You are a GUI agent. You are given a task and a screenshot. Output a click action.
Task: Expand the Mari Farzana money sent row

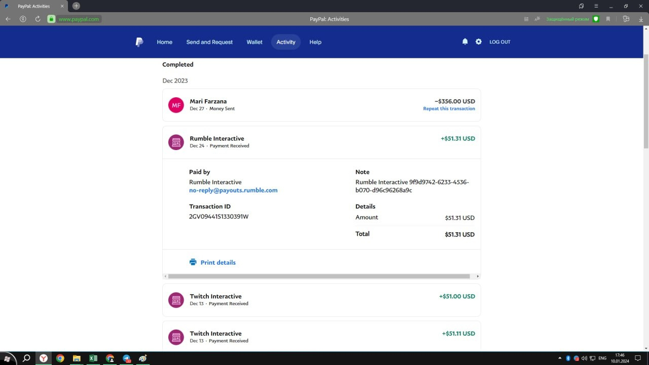pos(304,105)
